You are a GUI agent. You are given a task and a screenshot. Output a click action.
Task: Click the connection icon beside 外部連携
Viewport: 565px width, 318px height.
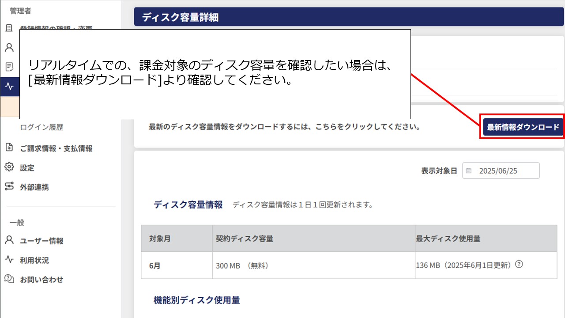pyautogui.click(x=9, y=187)
